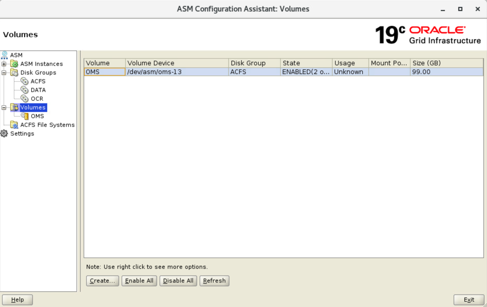Image resolution: width=487 pixels, height=307 pixels.
Task: Click the OMS volume icon in tree
Action: point(25,116)
